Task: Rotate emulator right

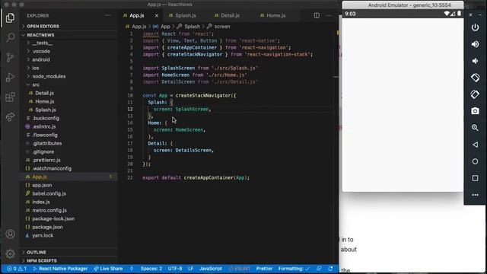Action: 475,94
